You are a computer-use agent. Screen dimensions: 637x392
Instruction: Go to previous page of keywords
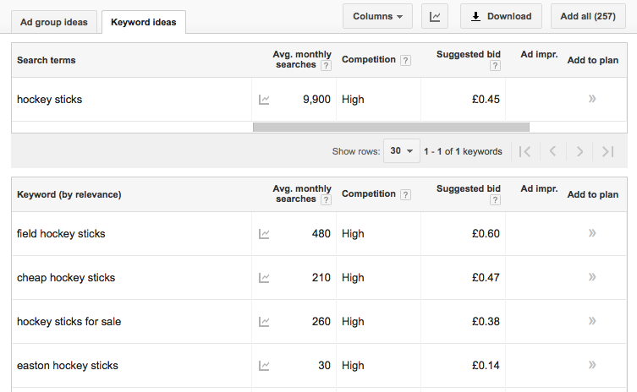(552, 152)
